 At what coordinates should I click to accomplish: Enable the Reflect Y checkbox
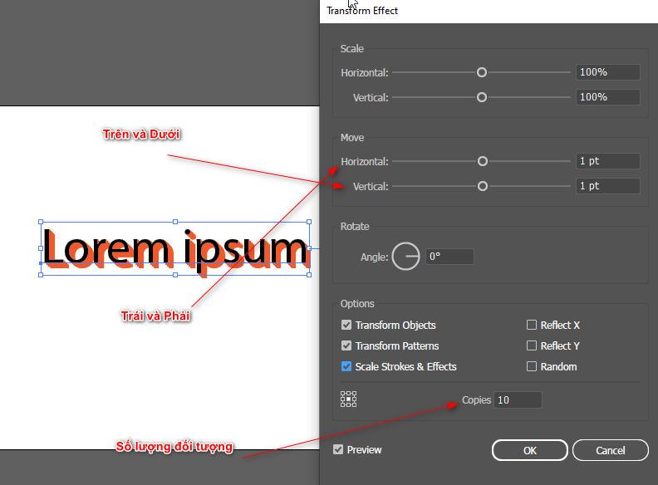532,346
